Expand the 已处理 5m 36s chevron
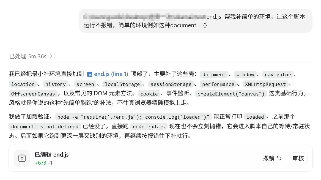The image size is (321, 180). [51, 56]
